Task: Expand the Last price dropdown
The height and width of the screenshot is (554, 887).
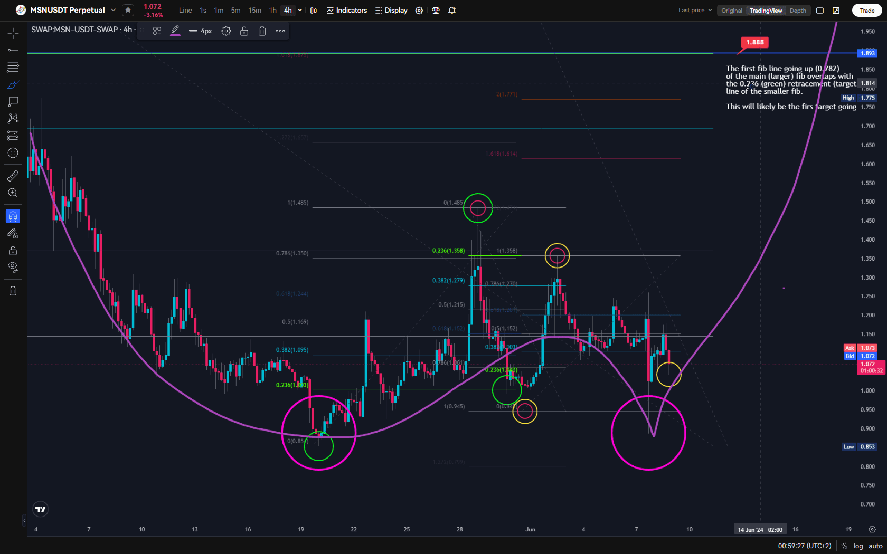Action: coord(695,10)
